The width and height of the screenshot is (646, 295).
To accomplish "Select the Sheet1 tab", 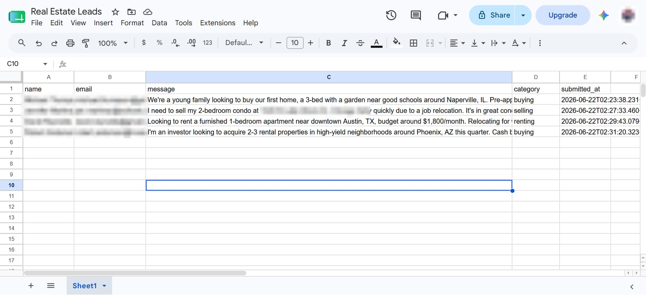I will pos(89,286).
